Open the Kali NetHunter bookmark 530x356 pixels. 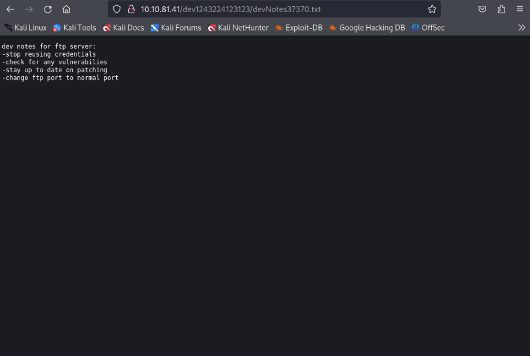pos(238,28)
